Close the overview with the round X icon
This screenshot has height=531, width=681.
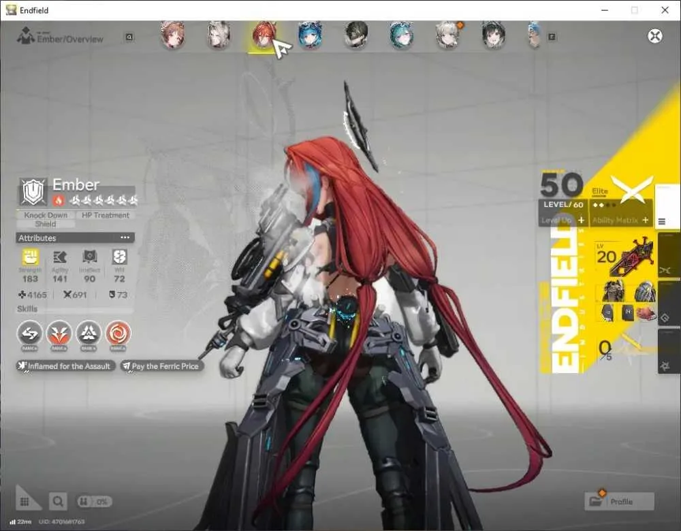click(655, 35)
